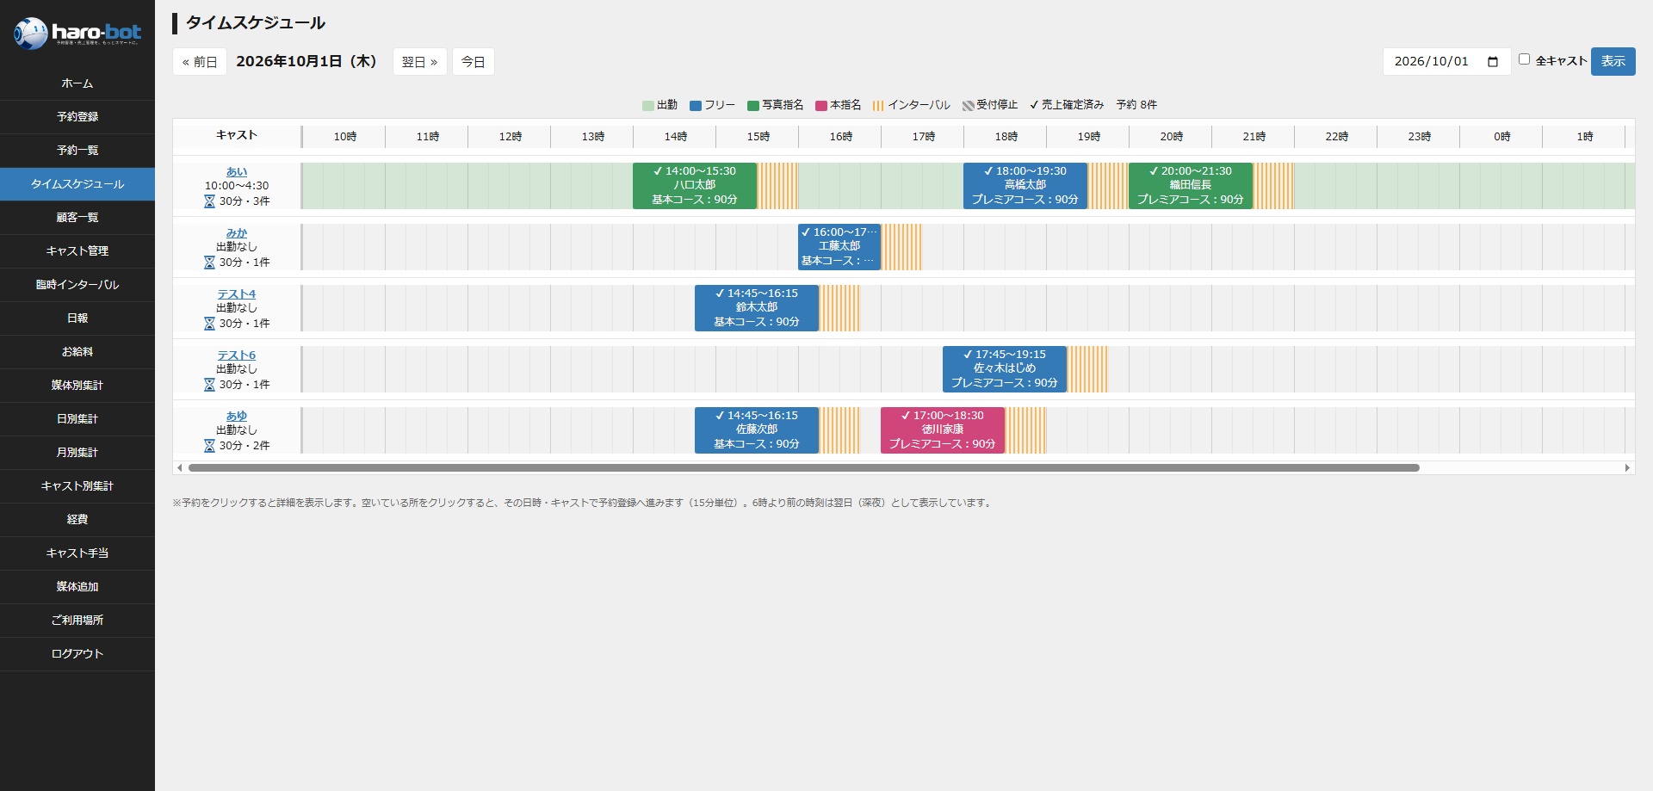
Task: Open cast link あい
Action: pyautogui.click(x=237, y=172)
